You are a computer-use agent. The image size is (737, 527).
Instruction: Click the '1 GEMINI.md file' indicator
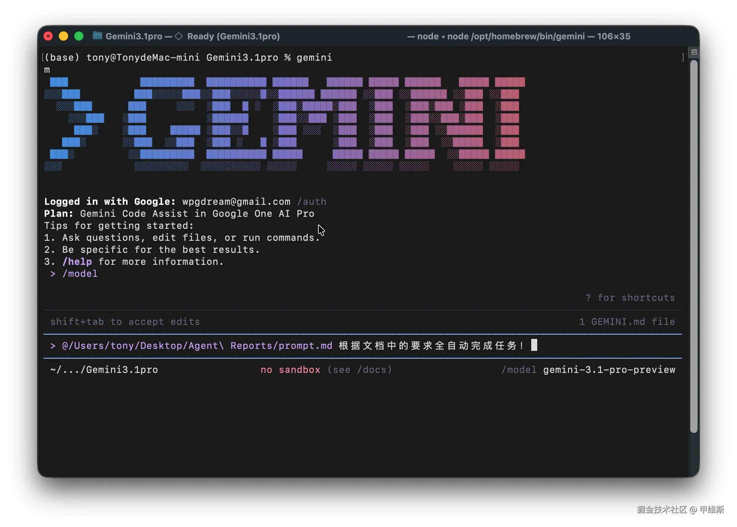pos(627,322)
